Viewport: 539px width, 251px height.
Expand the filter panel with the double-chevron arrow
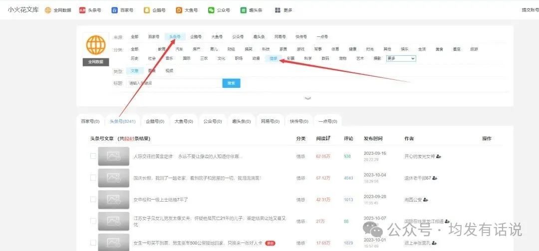[x=308, y=98]
